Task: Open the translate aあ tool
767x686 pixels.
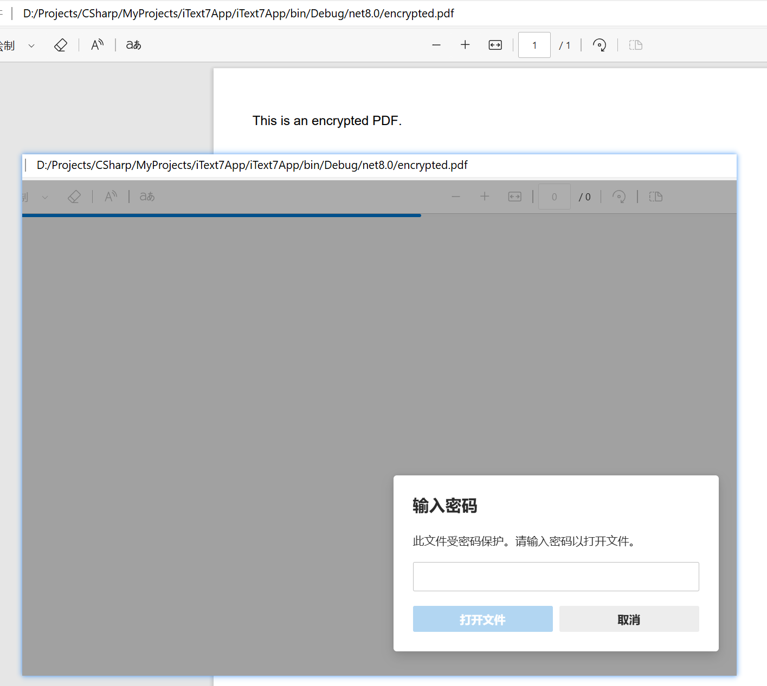Action: pos(133,45)
